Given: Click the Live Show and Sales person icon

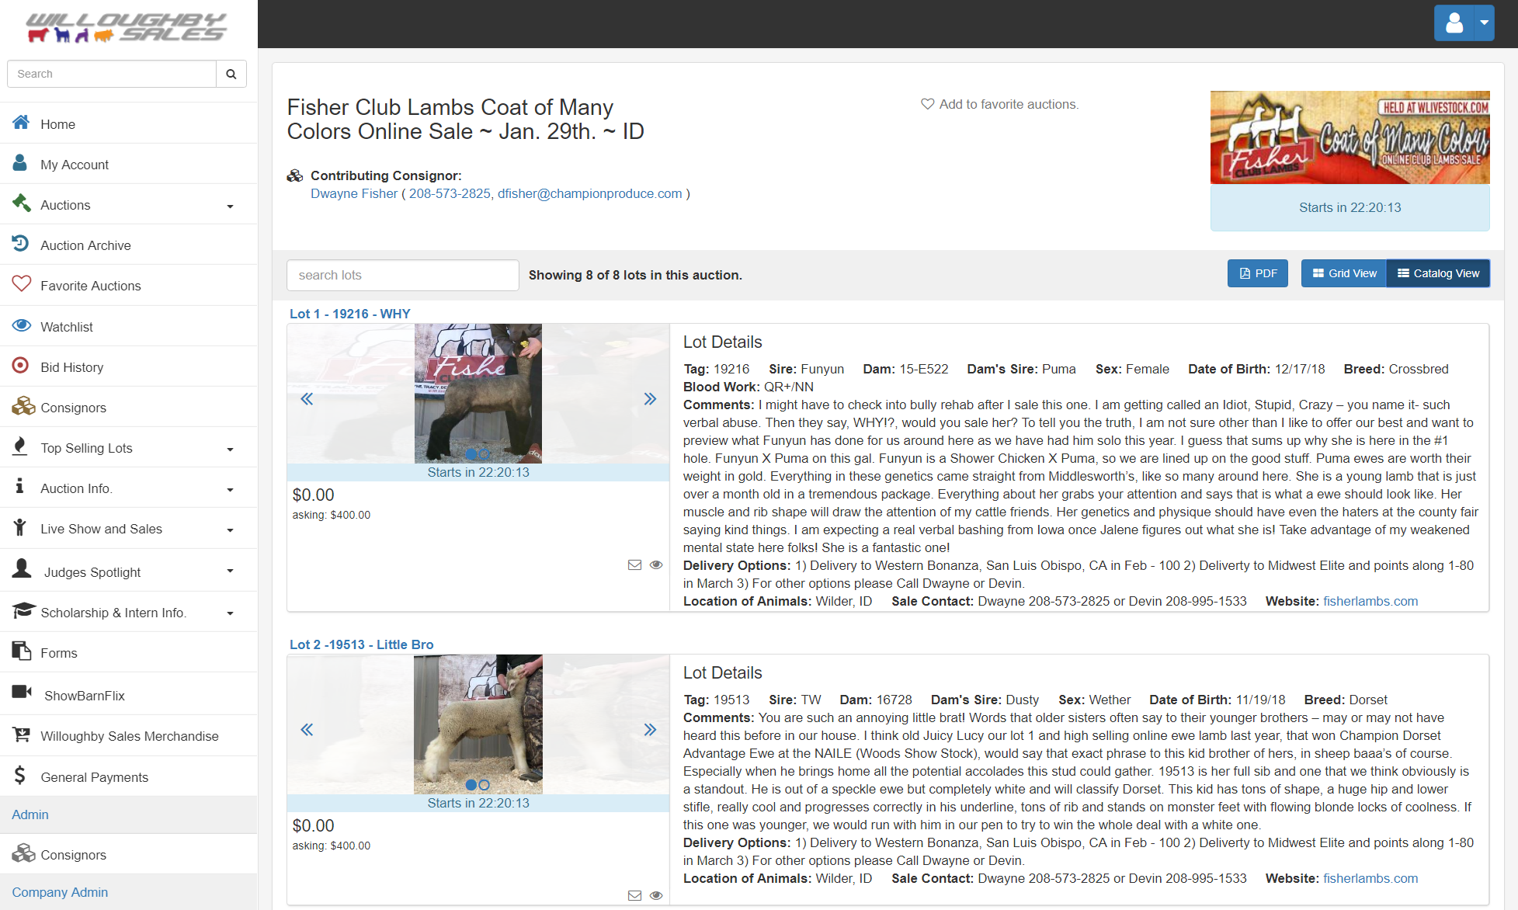Looking at the screenshot, I should point(20,527).
